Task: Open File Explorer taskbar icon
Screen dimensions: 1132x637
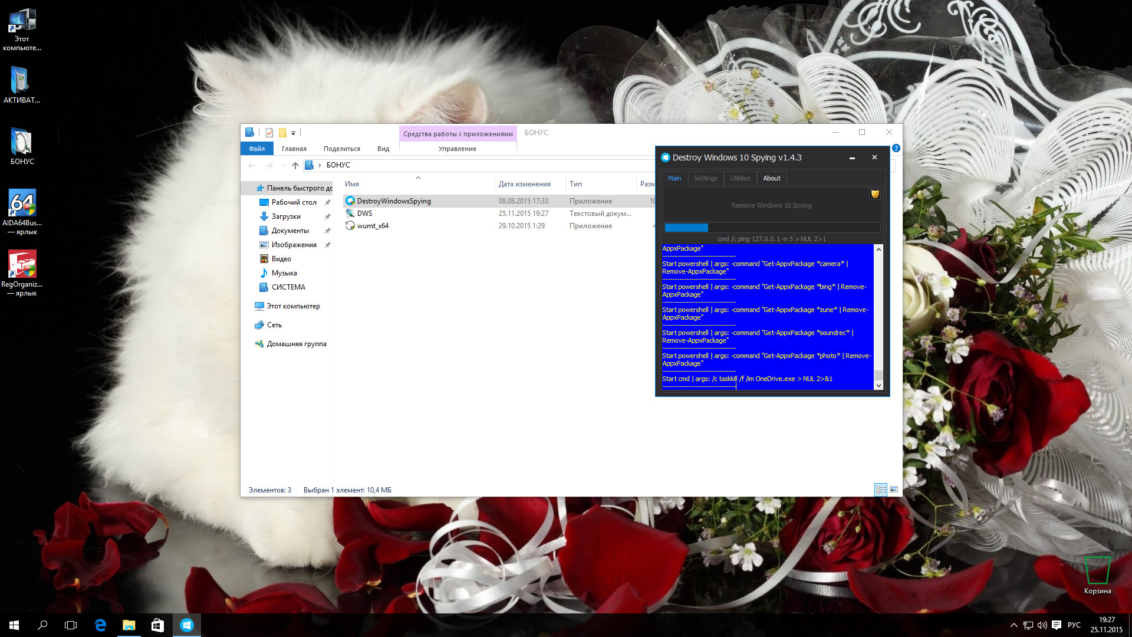Action: point(129,625)
